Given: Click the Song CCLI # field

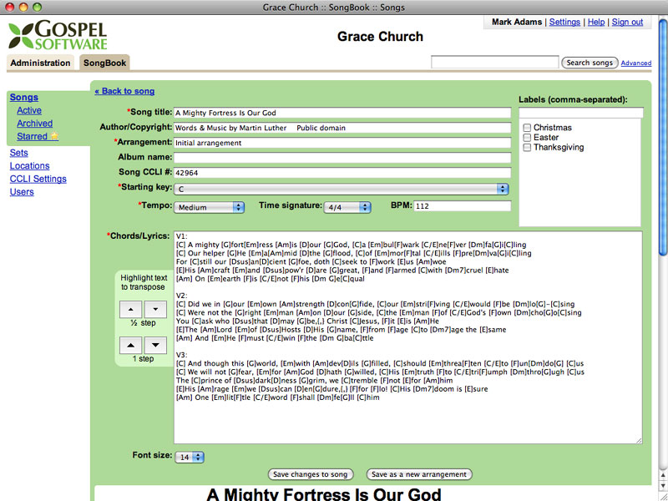Looking at the screenshot, I should [342, 173].
